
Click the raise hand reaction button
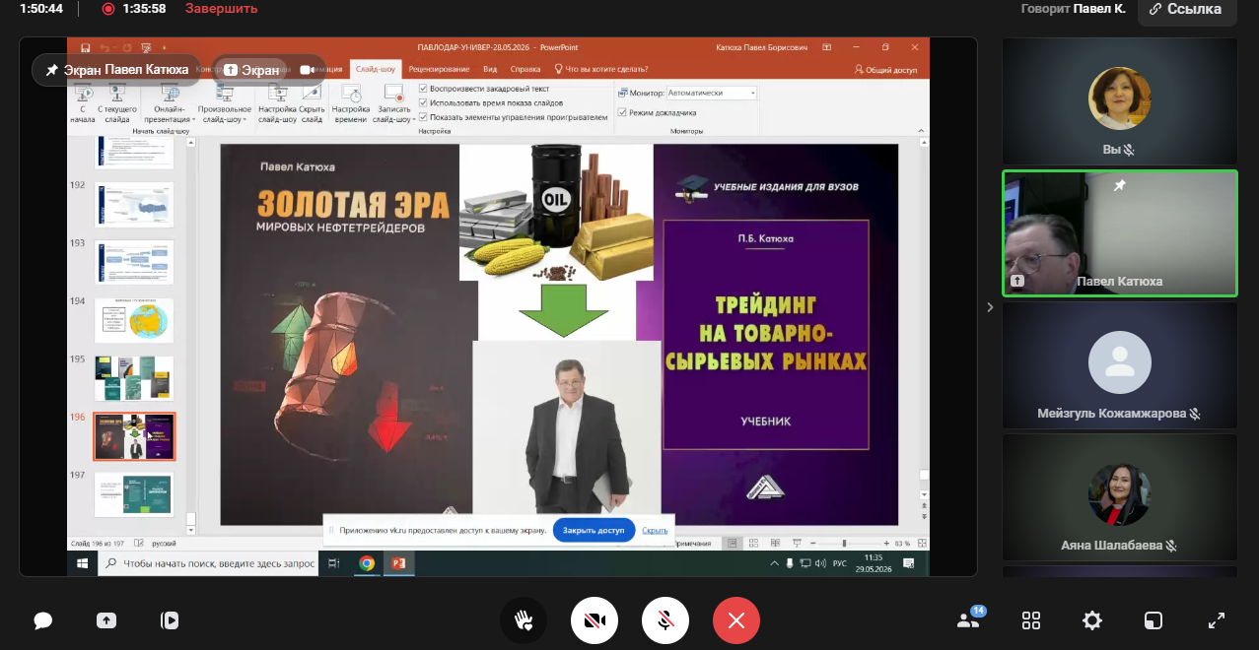pos(524,620)
